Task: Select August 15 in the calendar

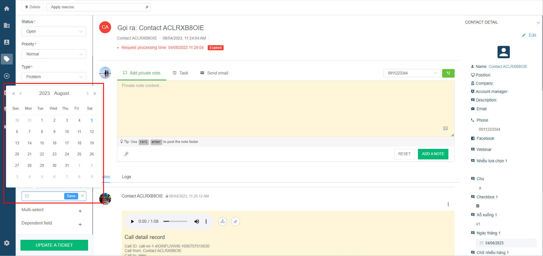Action: point(42,143)
